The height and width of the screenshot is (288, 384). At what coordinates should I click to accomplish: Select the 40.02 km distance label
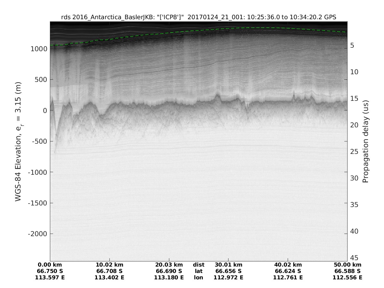point(288,265)
